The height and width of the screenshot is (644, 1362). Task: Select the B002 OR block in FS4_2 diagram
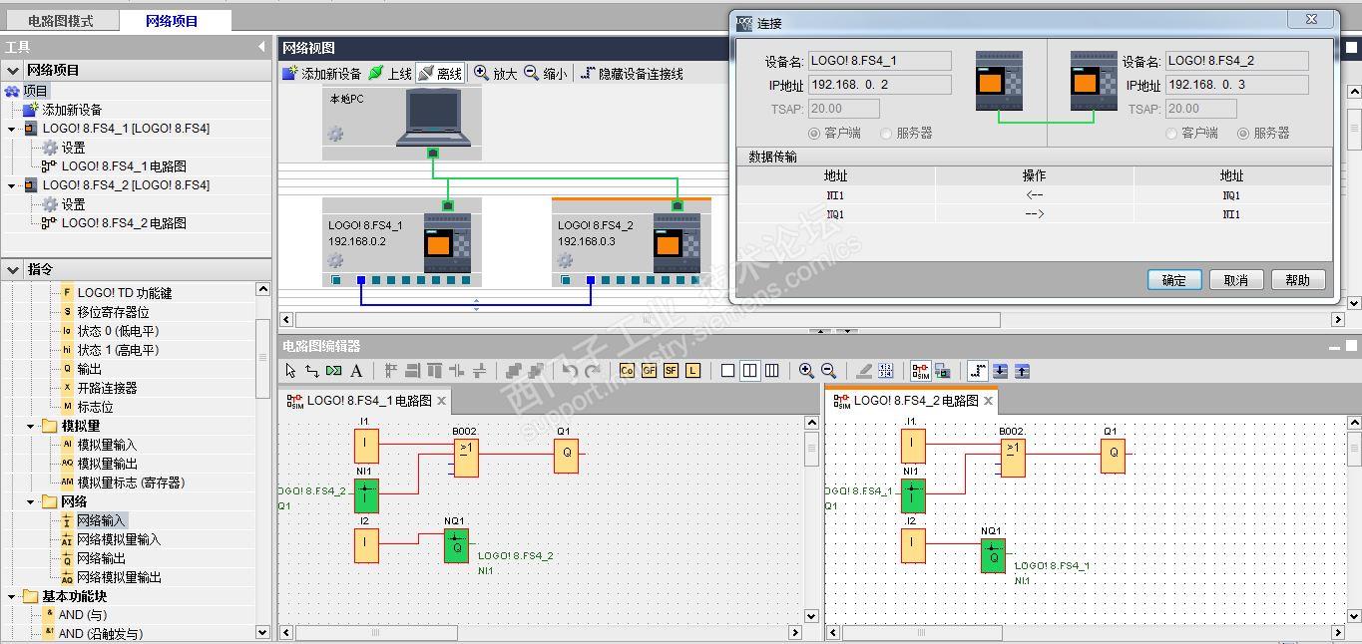tap(1013, 458)
